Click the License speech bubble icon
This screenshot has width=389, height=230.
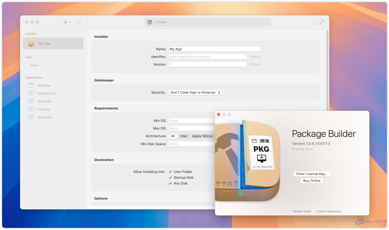point(31,109)
